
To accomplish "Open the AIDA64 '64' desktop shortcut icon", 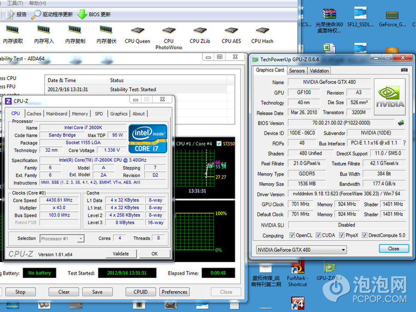I will click(x=298, y=304).
